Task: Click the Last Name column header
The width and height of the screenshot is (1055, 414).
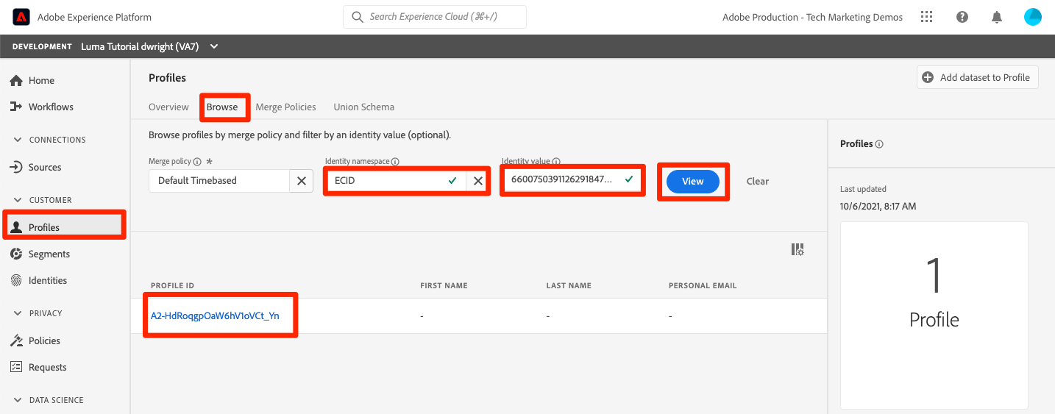Action: (569, 285)
